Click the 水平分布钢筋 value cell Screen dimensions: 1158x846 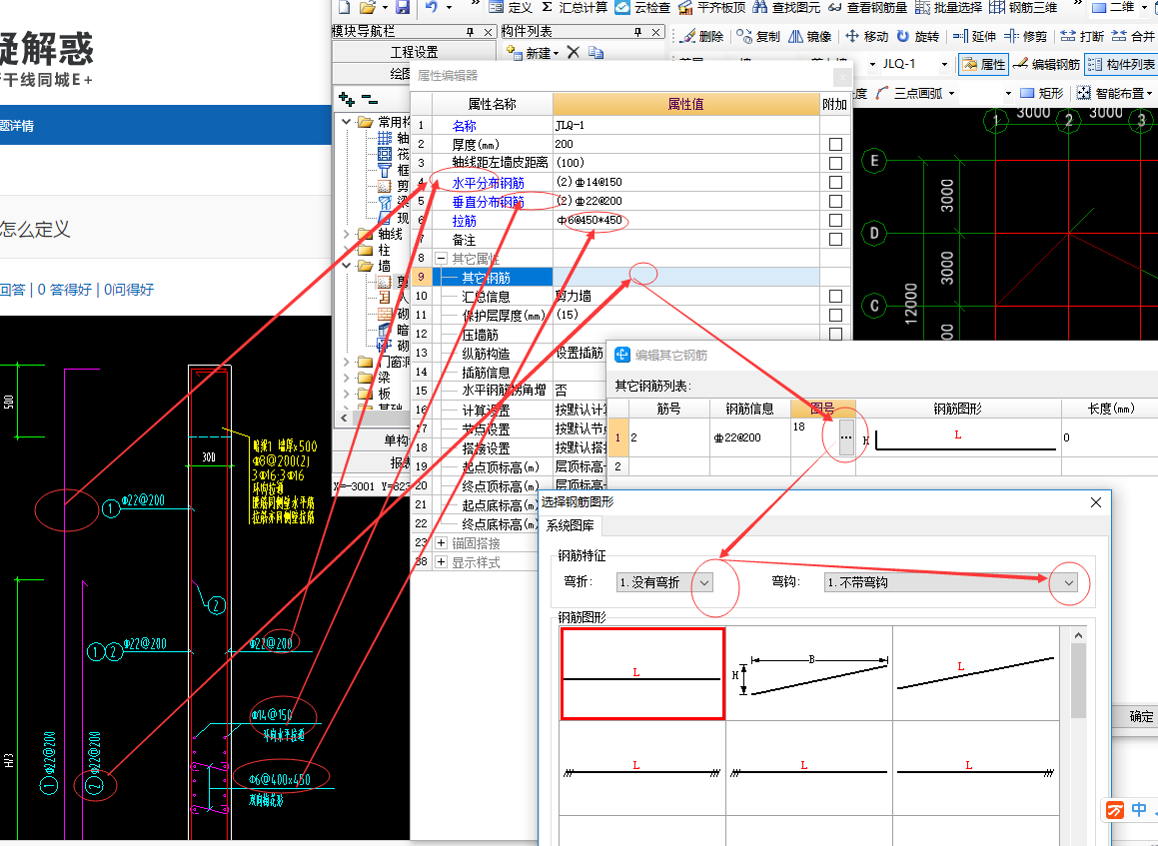pyautogui.click(x=685, y=182)
